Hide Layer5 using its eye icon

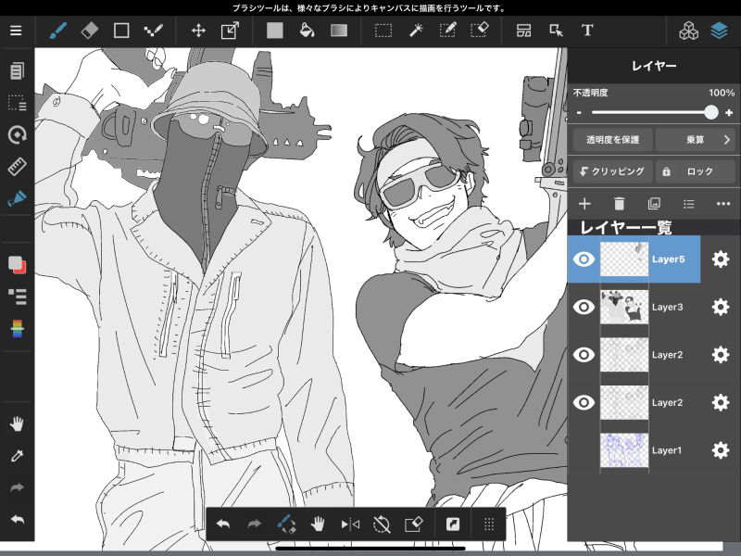[584, 259]
